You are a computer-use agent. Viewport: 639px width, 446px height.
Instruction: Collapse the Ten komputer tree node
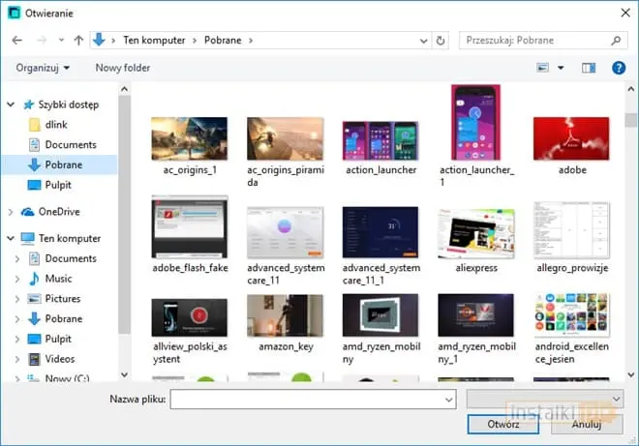[x=10, y=238]
